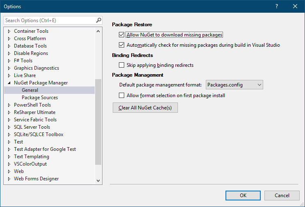Select Package Sources in the tree

click(40, 98)
